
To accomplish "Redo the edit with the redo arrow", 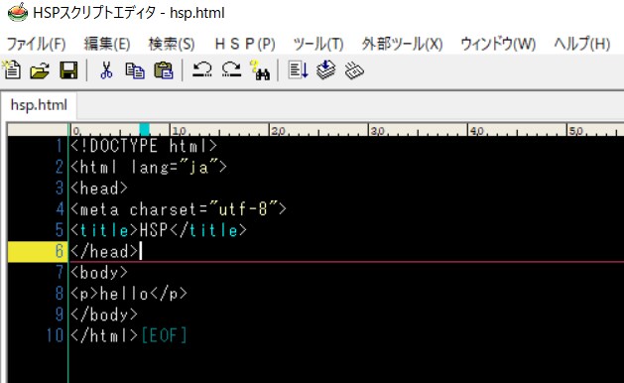I will click(x=231, y=69).
